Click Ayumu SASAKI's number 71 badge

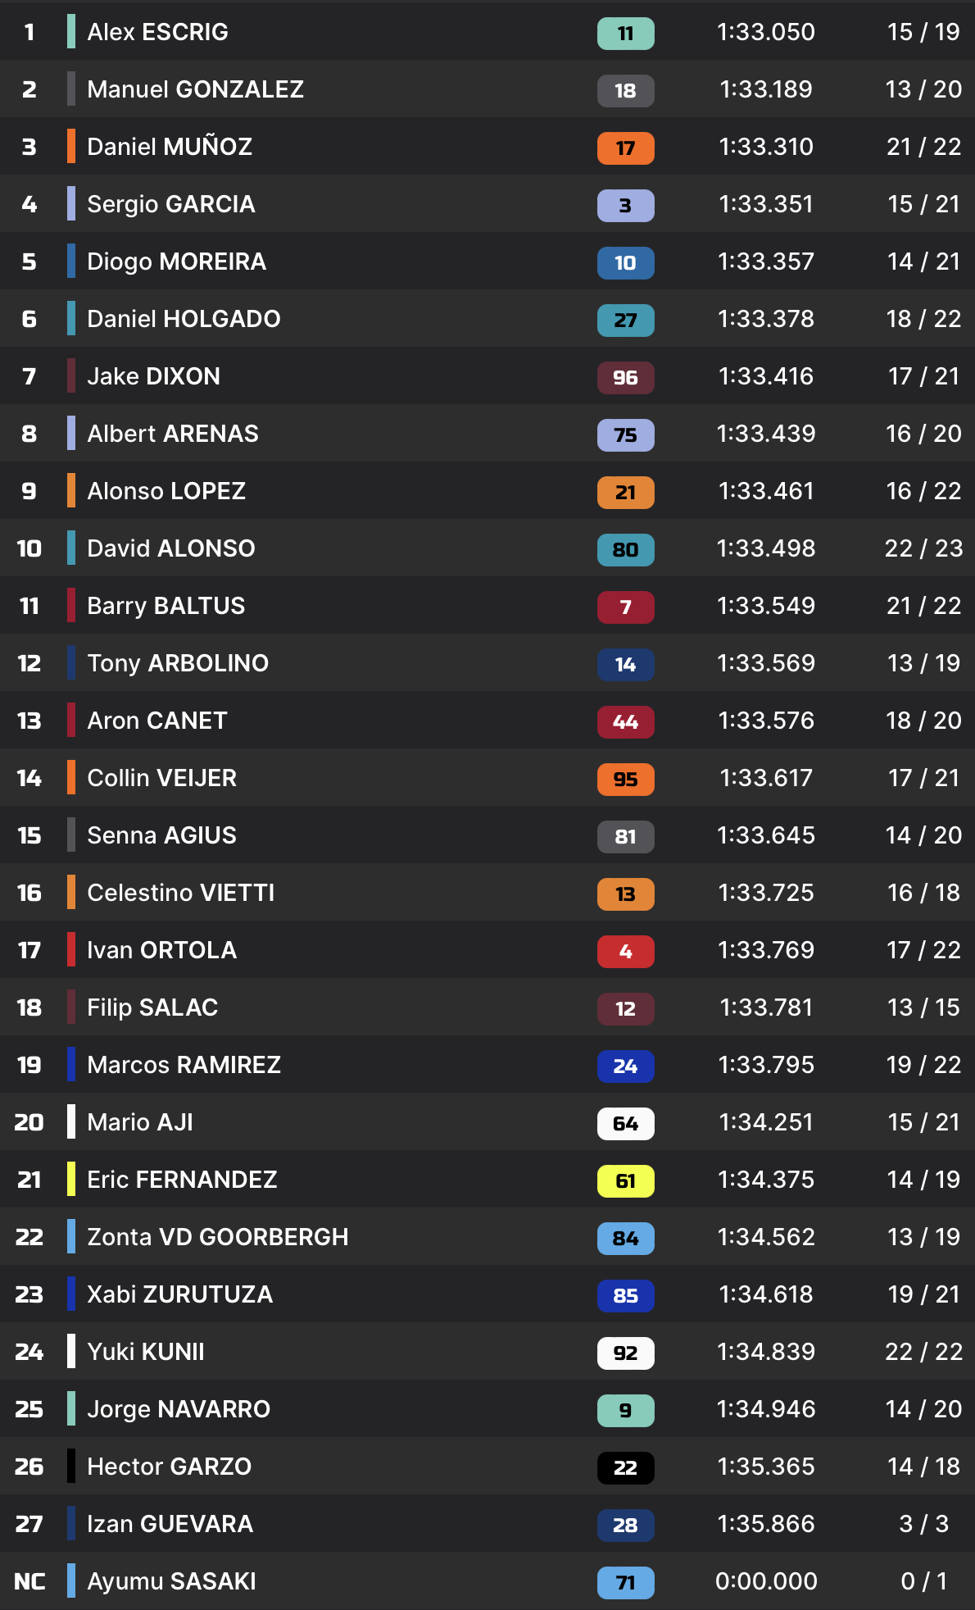tap(625, 1583)
